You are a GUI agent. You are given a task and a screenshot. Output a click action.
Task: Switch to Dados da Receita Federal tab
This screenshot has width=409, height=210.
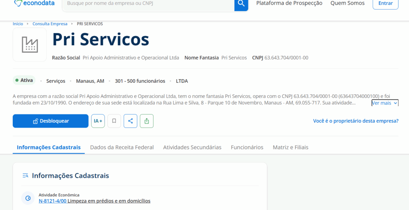[x=122, y=147]
